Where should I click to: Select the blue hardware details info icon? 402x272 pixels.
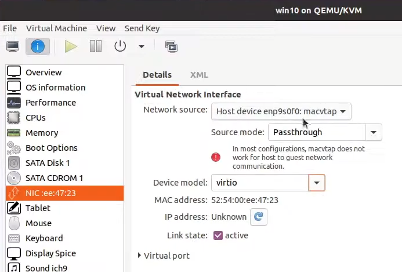pos(38,46)
